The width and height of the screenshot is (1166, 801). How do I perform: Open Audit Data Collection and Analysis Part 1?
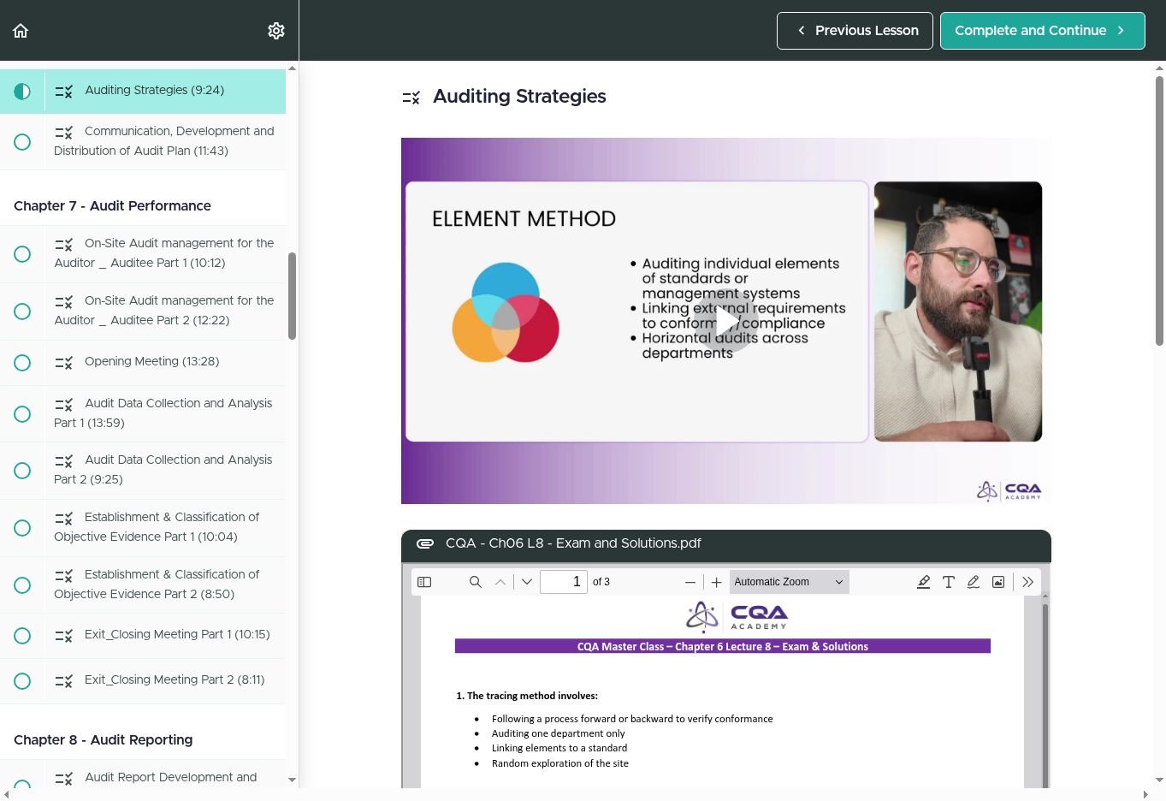[x=143, y=414]
